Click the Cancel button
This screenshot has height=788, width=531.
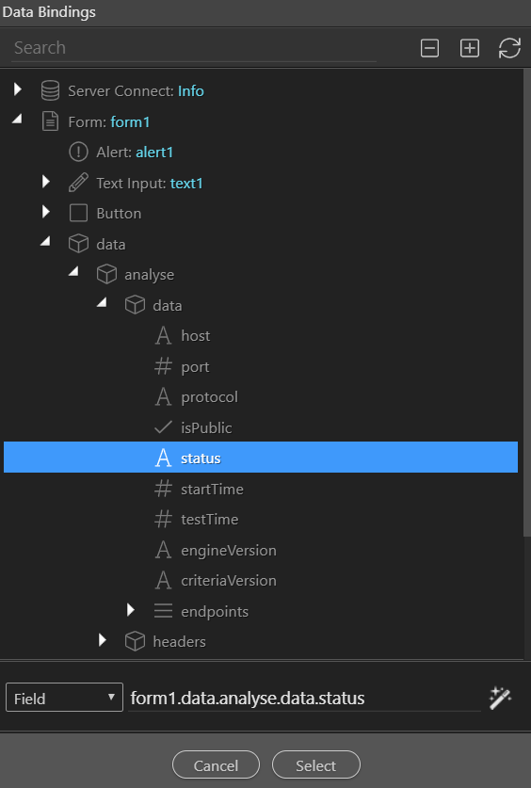216,765
